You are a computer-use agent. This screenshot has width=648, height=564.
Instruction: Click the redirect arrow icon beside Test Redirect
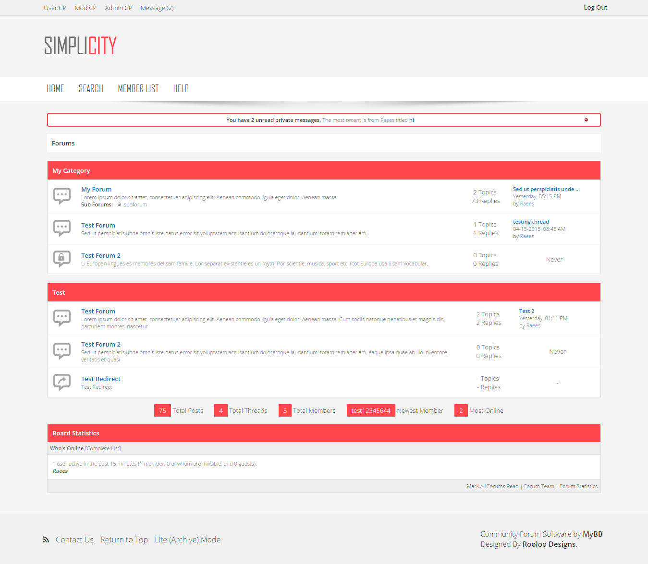pos(62,382)
